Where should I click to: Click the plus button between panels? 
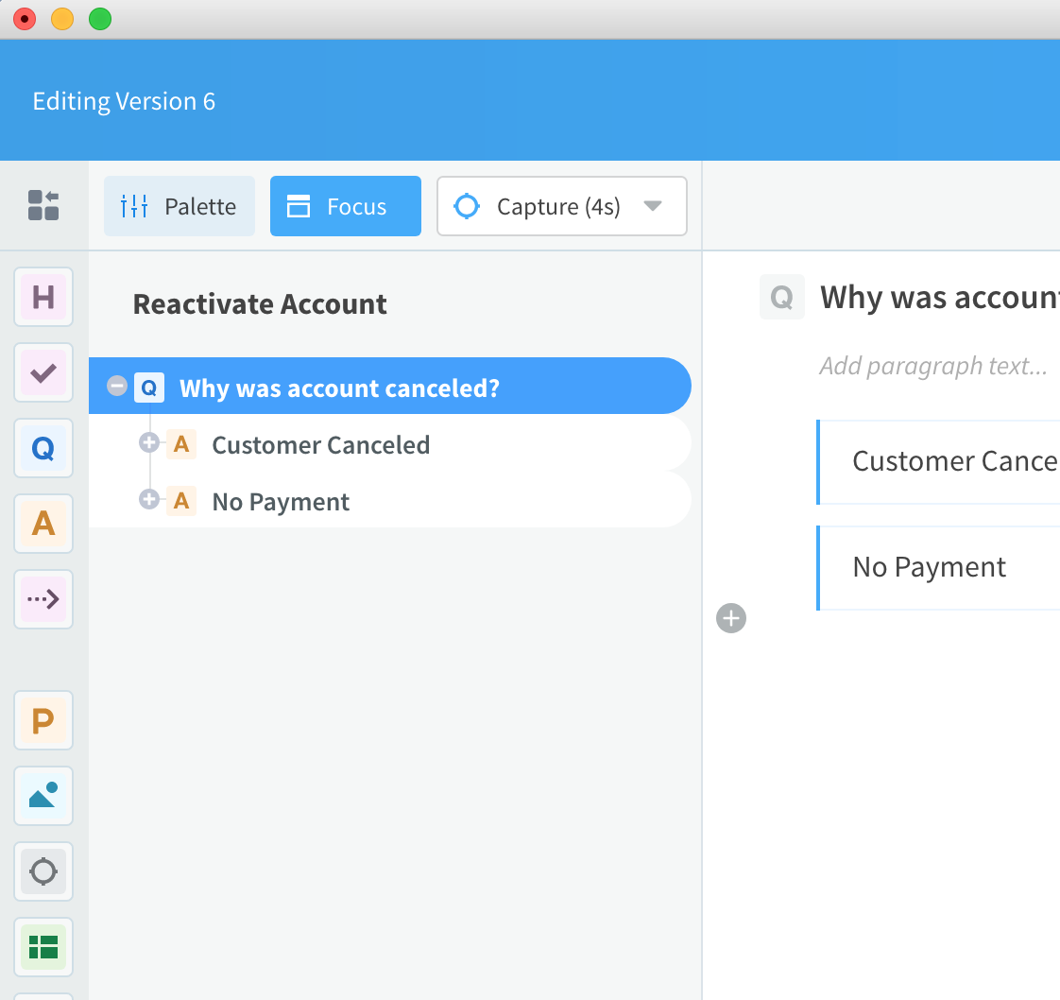(730, 618)
